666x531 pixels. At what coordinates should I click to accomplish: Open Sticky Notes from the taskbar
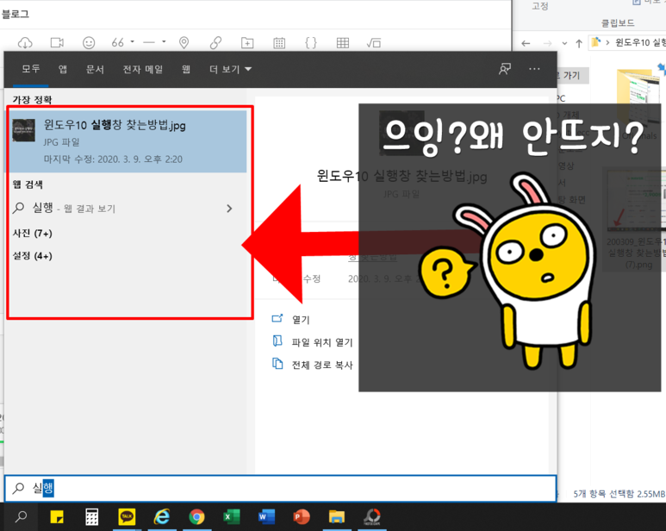(57, 517)
